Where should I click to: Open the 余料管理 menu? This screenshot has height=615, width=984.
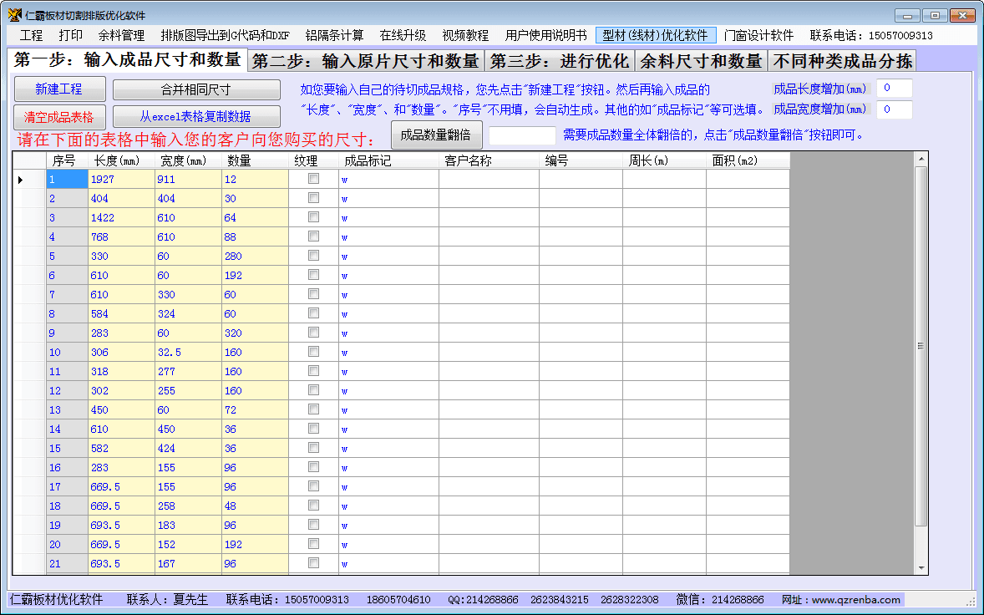(121, 35)
